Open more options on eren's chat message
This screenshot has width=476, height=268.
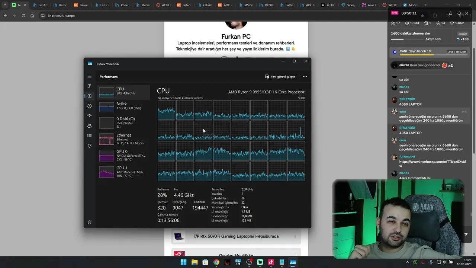[464, 112]
